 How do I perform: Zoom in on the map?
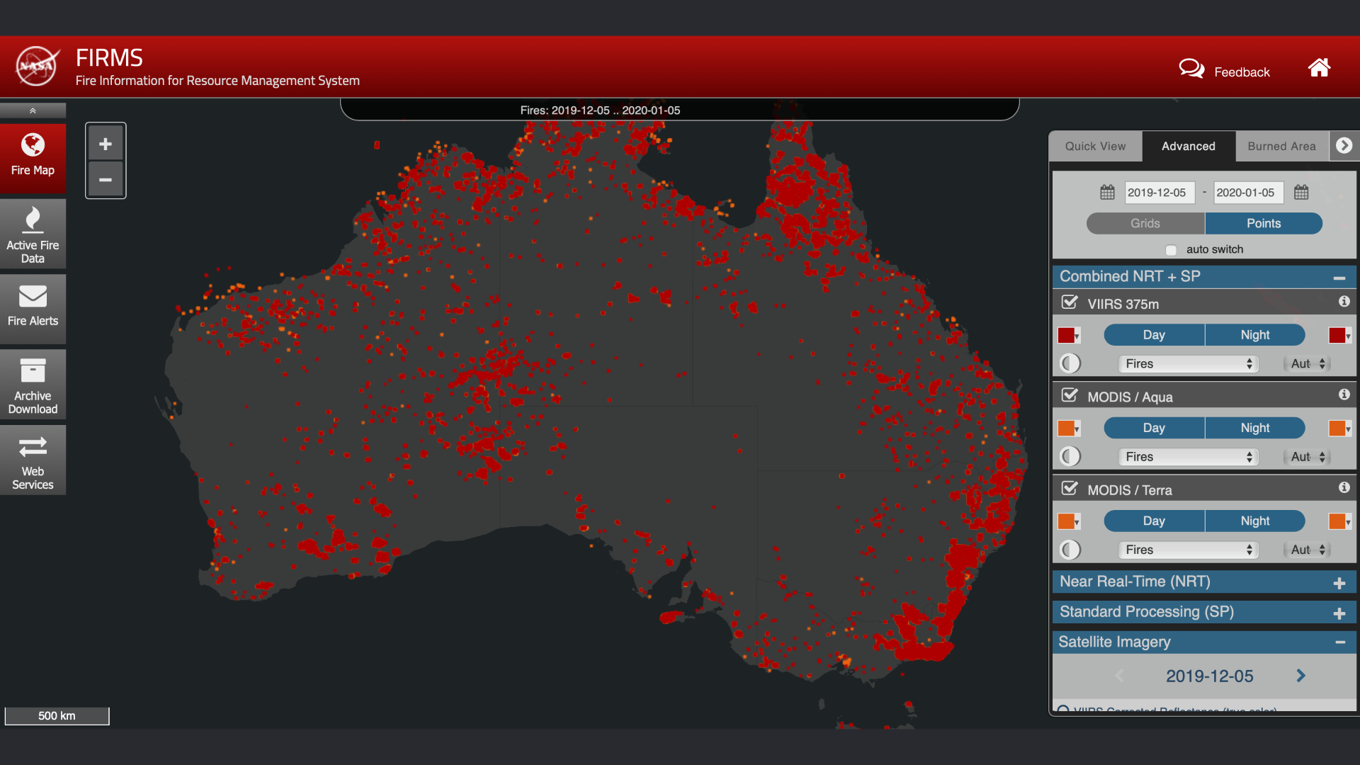point(106,144)
